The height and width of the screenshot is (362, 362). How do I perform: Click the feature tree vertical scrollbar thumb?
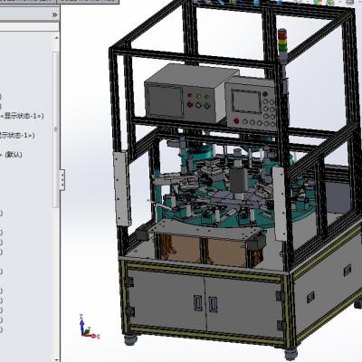pyautogui.click(x=56, y=129)
